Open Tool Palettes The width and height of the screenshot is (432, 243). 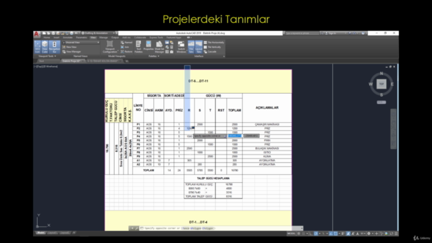coord(138,47)
